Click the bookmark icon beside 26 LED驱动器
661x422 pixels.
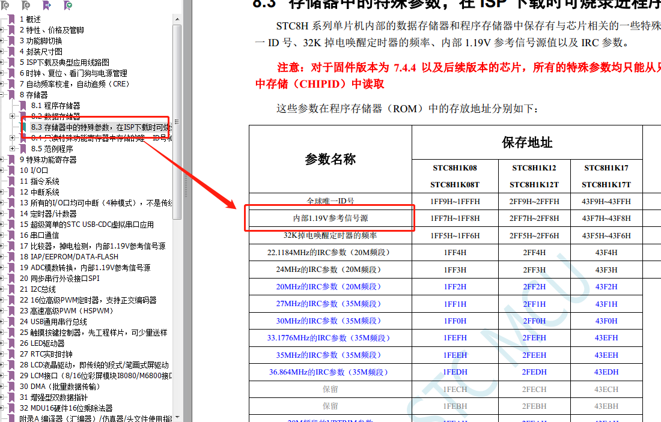12,343
